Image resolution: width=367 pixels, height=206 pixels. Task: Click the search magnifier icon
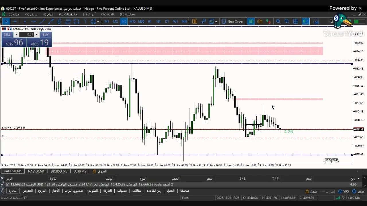click(331, 21)
